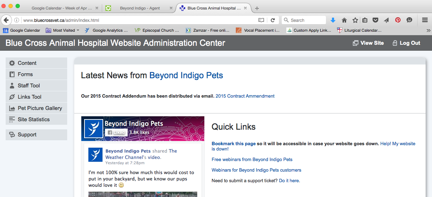Image resolution: width=432 pixels, height=197 pixels.
Task: Click the browser Search box
Action: point(304,20)
